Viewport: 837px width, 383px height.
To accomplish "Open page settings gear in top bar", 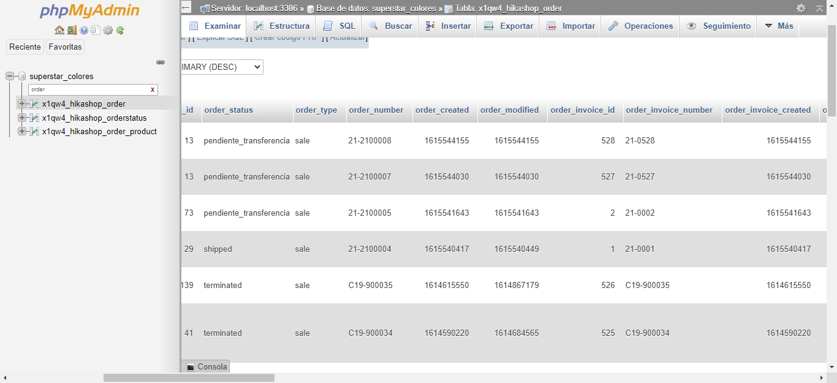I will tap(801, 8).
